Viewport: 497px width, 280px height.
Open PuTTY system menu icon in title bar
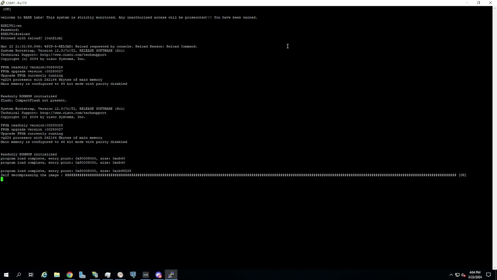point(3,3)
